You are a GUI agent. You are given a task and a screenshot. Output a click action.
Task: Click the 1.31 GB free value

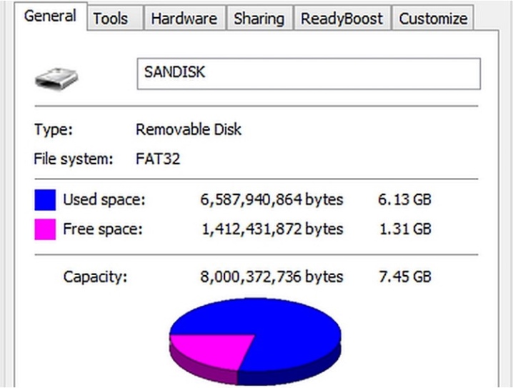click(x=405, y=229)
